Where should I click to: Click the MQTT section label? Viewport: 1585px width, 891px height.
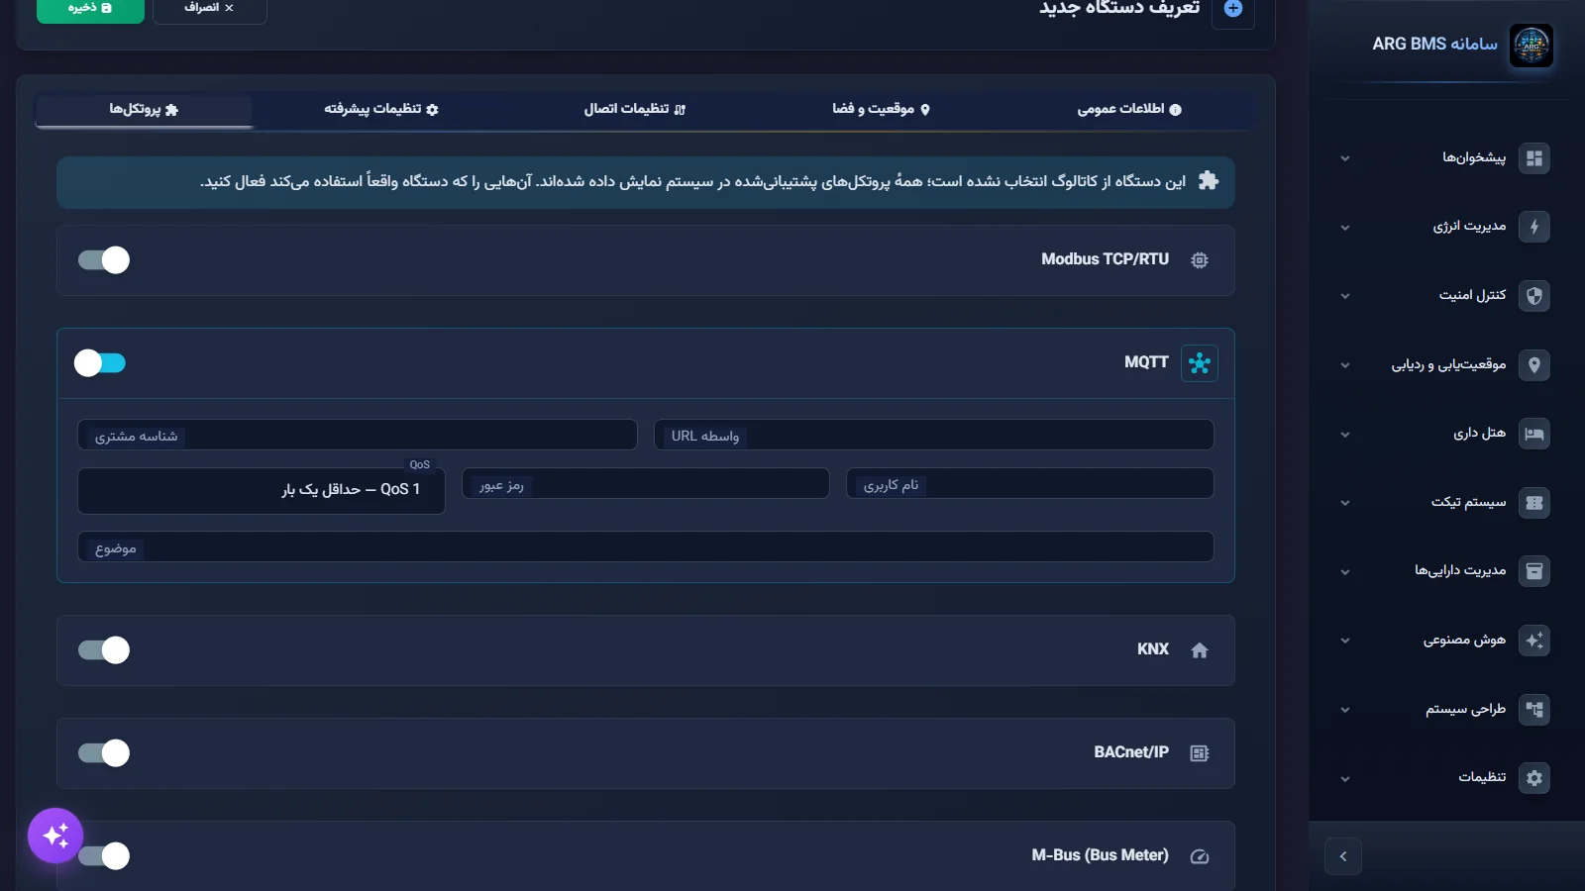1146,362
